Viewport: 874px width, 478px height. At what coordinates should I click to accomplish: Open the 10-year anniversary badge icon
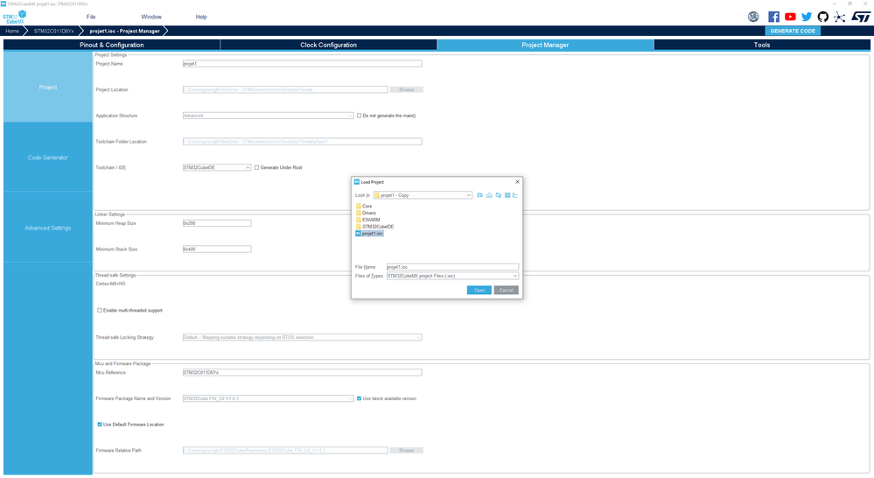(x=753, y=17)
